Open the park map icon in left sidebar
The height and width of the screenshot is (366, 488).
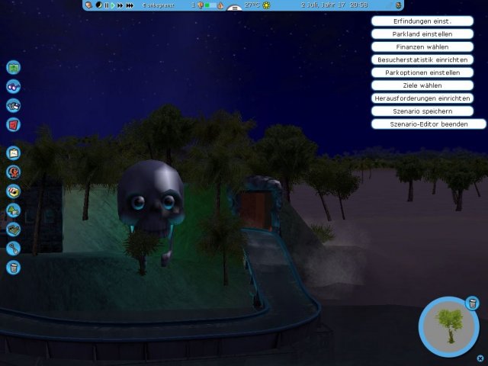(13, 68)
